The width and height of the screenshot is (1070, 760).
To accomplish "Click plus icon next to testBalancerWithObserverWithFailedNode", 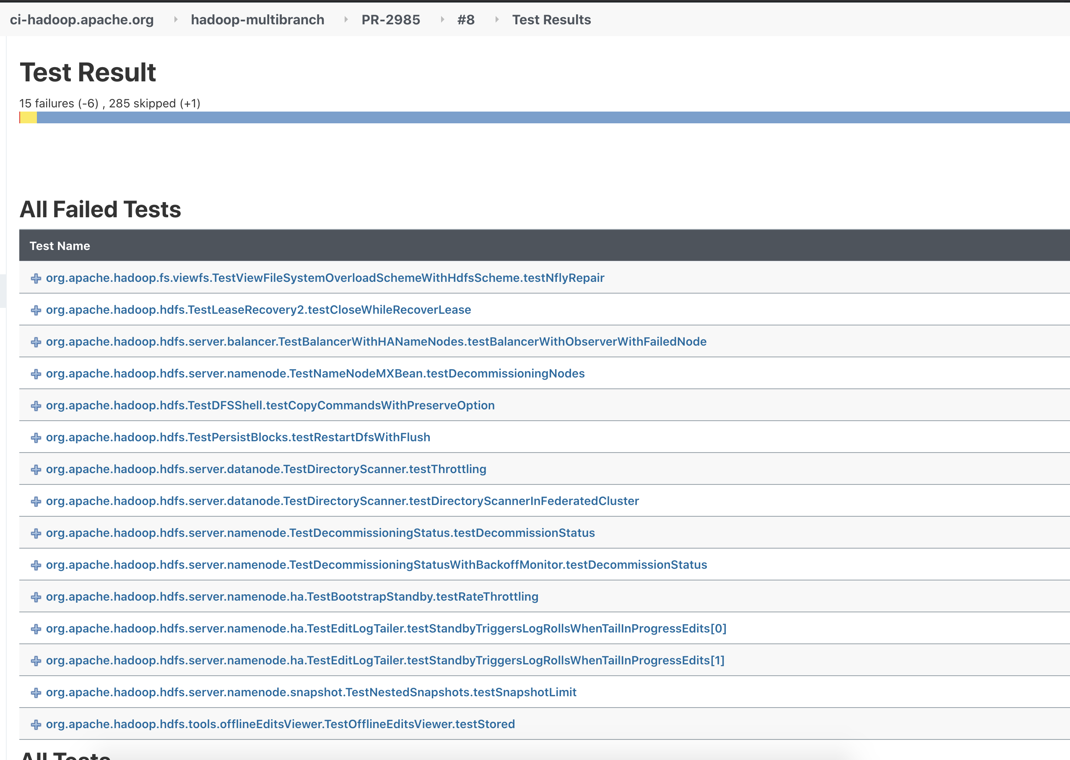I will [x=36, y=342].
